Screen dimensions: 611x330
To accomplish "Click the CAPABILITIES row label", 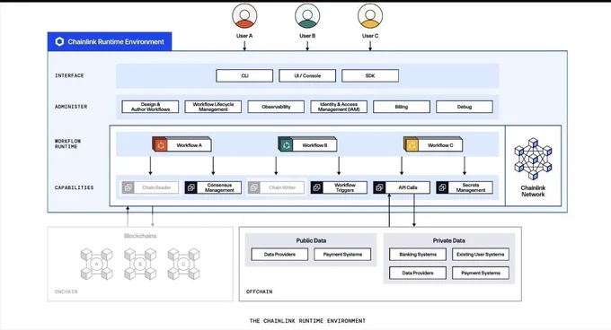I will pos(74,187).
